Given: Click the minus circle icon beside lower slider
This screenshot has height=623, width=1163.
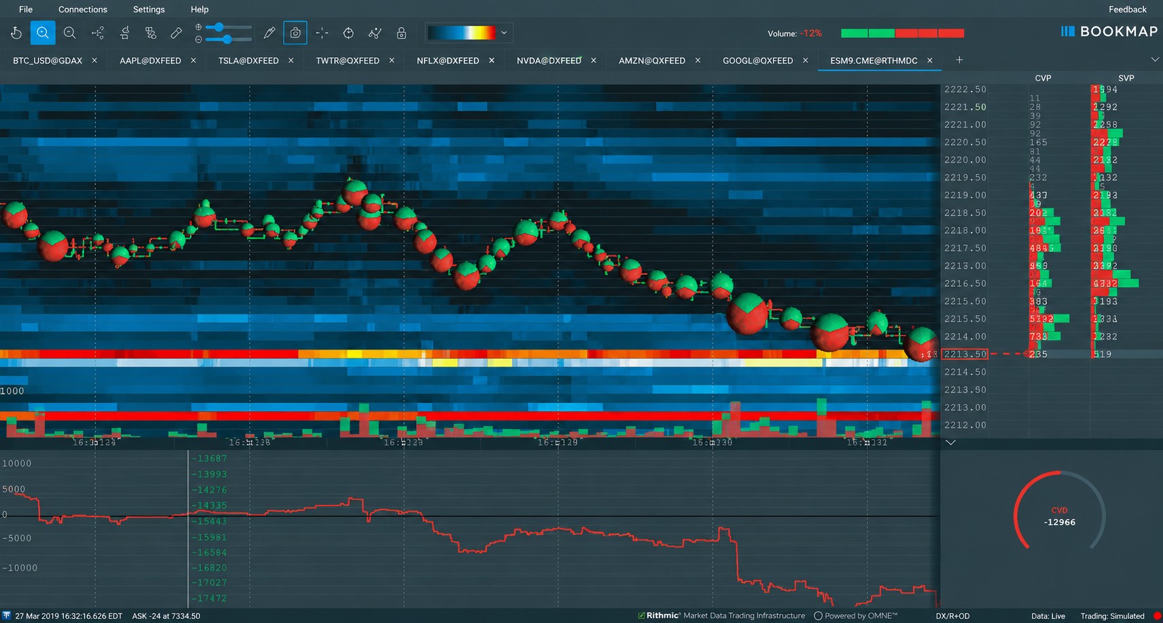Looking at the screenshot, I should click(x=198, y=39).
